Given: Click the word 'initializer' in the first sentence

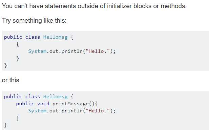Looking at the screenshot, I should click(119, 6).
